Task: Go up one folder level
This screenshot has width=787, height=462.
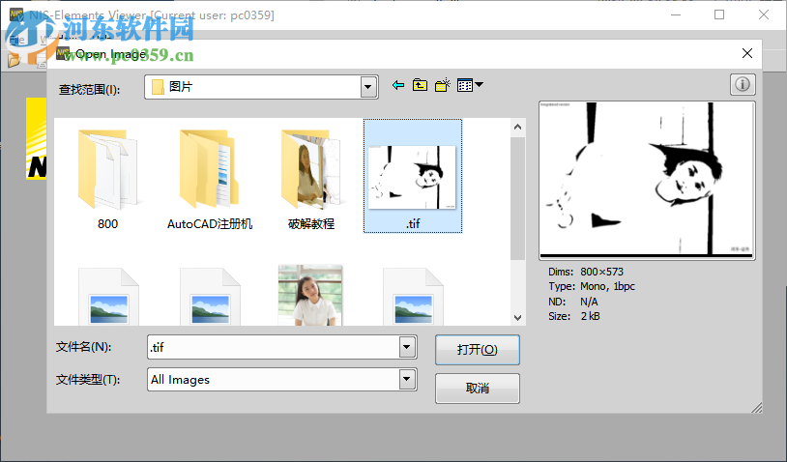Action: 421,85
